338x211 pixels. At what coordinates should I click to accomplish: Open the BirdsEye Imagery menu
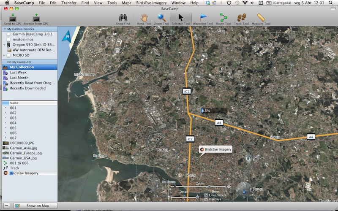coord(152,3)
